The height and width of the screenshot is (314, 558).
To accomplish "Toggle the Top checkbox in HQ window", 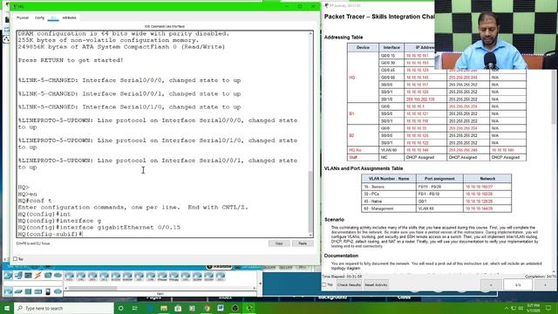I will (x=15, y=259).
